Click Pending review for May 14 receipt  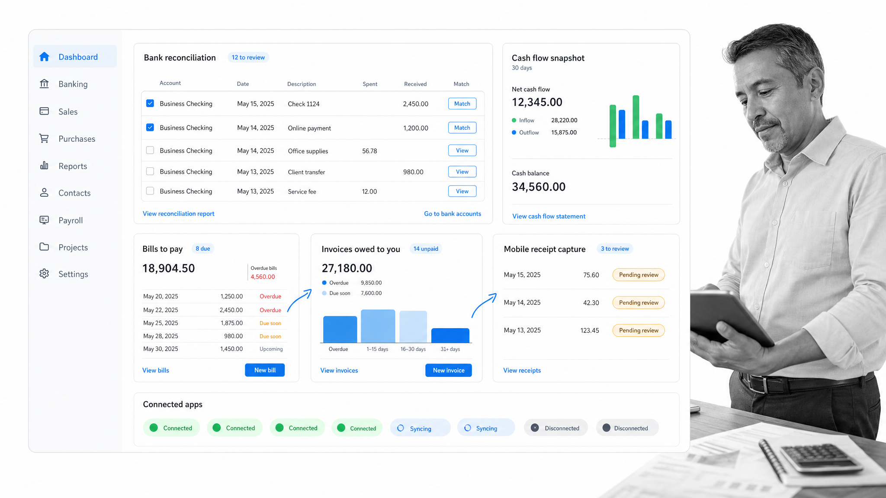pos(639,303)
